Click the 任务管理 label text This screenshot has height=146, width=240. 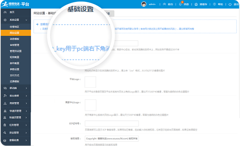click(x=14, y=125)
